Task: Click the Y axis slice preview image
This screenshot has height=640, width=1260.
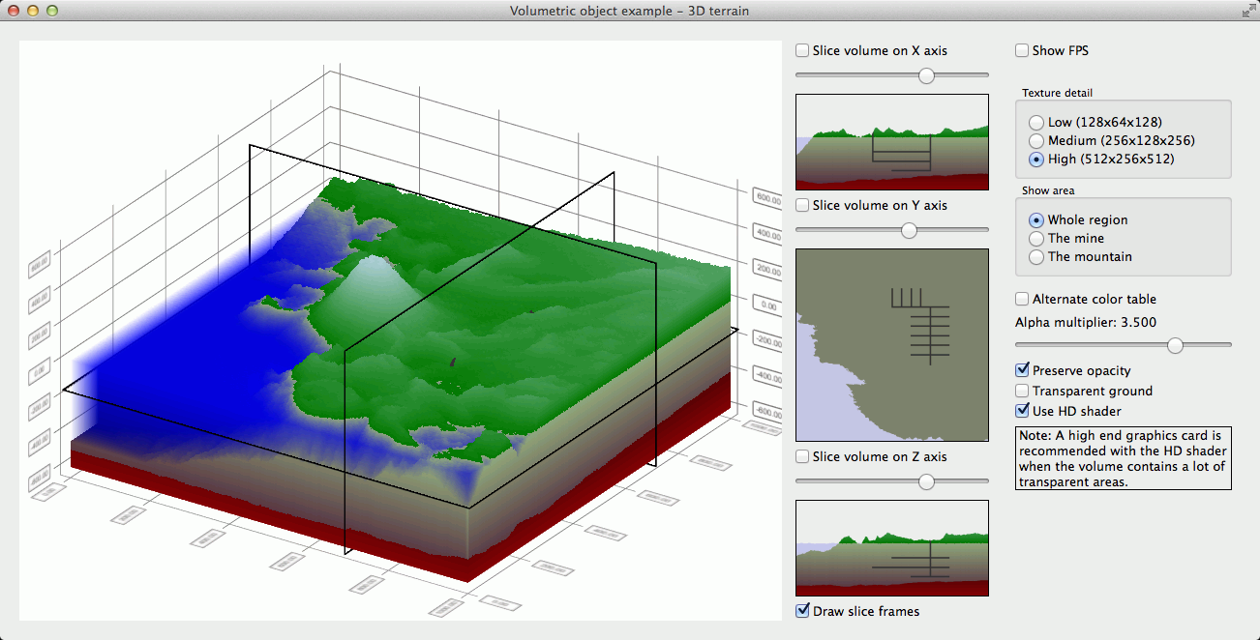Action: click(x=891, y=345)
